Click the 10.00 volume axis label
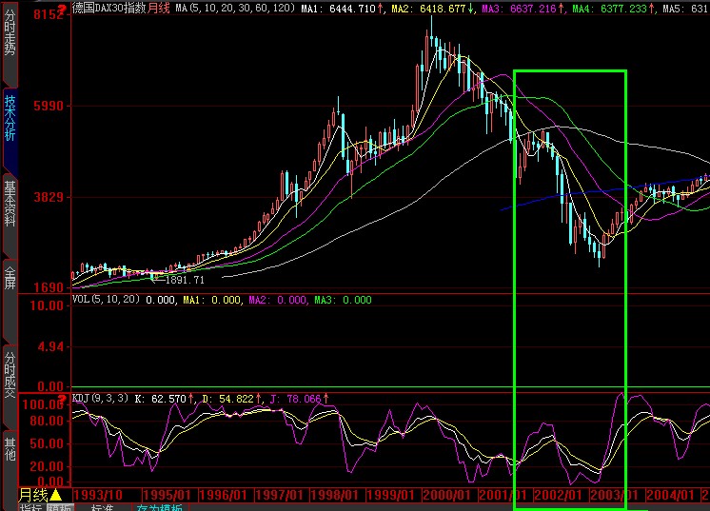 (x=47, y=305)
